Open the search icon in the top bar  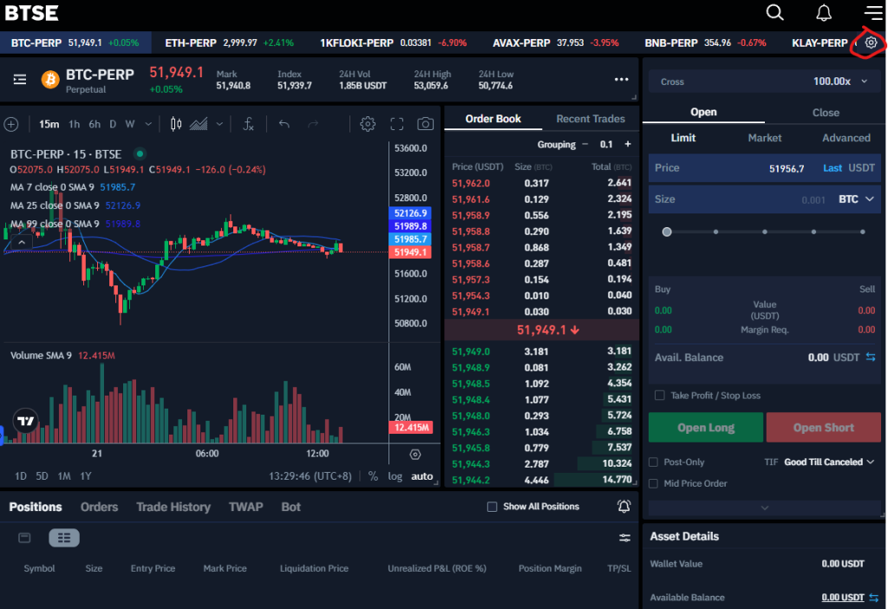[775, 13]
